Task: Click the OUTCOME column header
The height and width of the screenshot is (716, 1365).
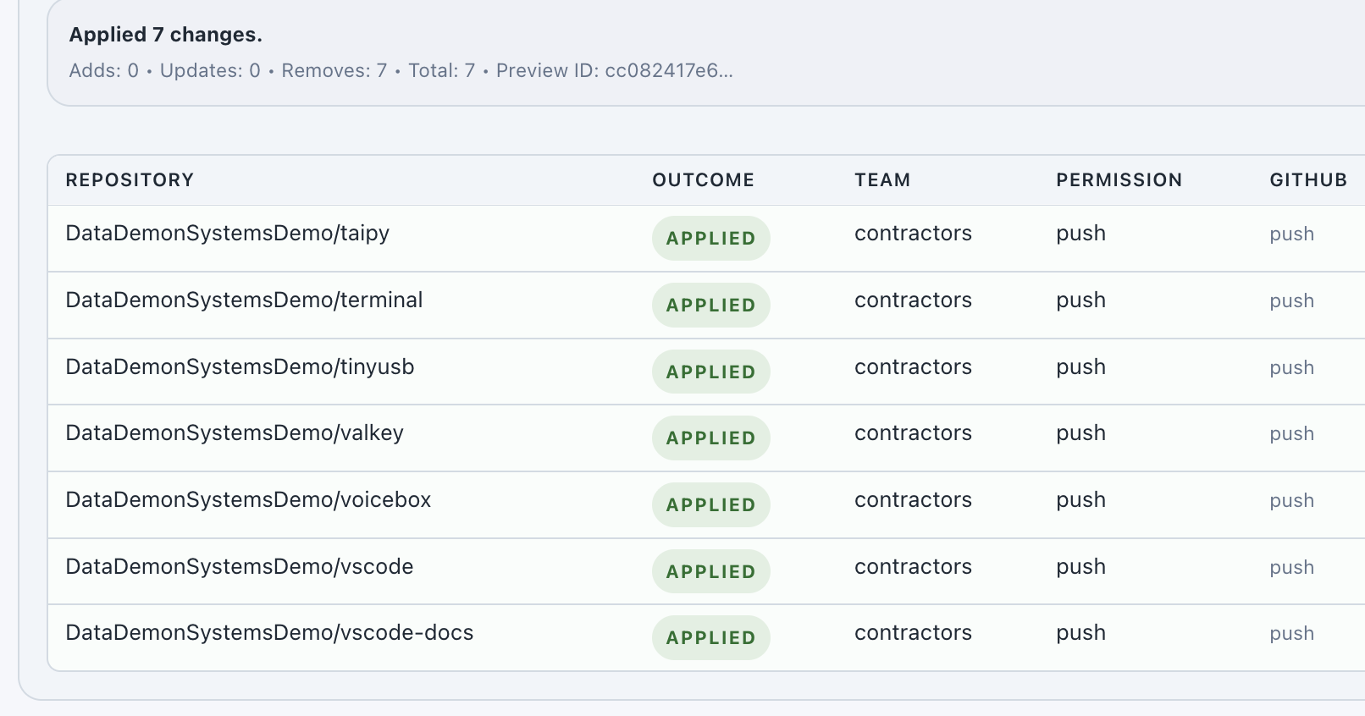Action: 703,180
